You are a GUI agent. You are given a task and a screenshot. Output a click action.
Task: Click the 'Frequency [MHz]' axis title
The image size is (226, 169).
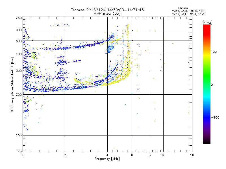click(x=107, y=159)
